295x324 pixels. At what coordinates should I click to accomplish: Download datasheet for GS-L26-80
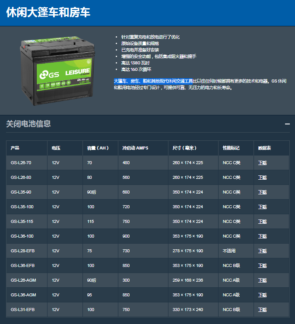(x=262, y=178)
